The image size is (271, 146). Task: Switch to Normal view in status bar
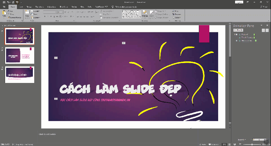click(224, 144)
